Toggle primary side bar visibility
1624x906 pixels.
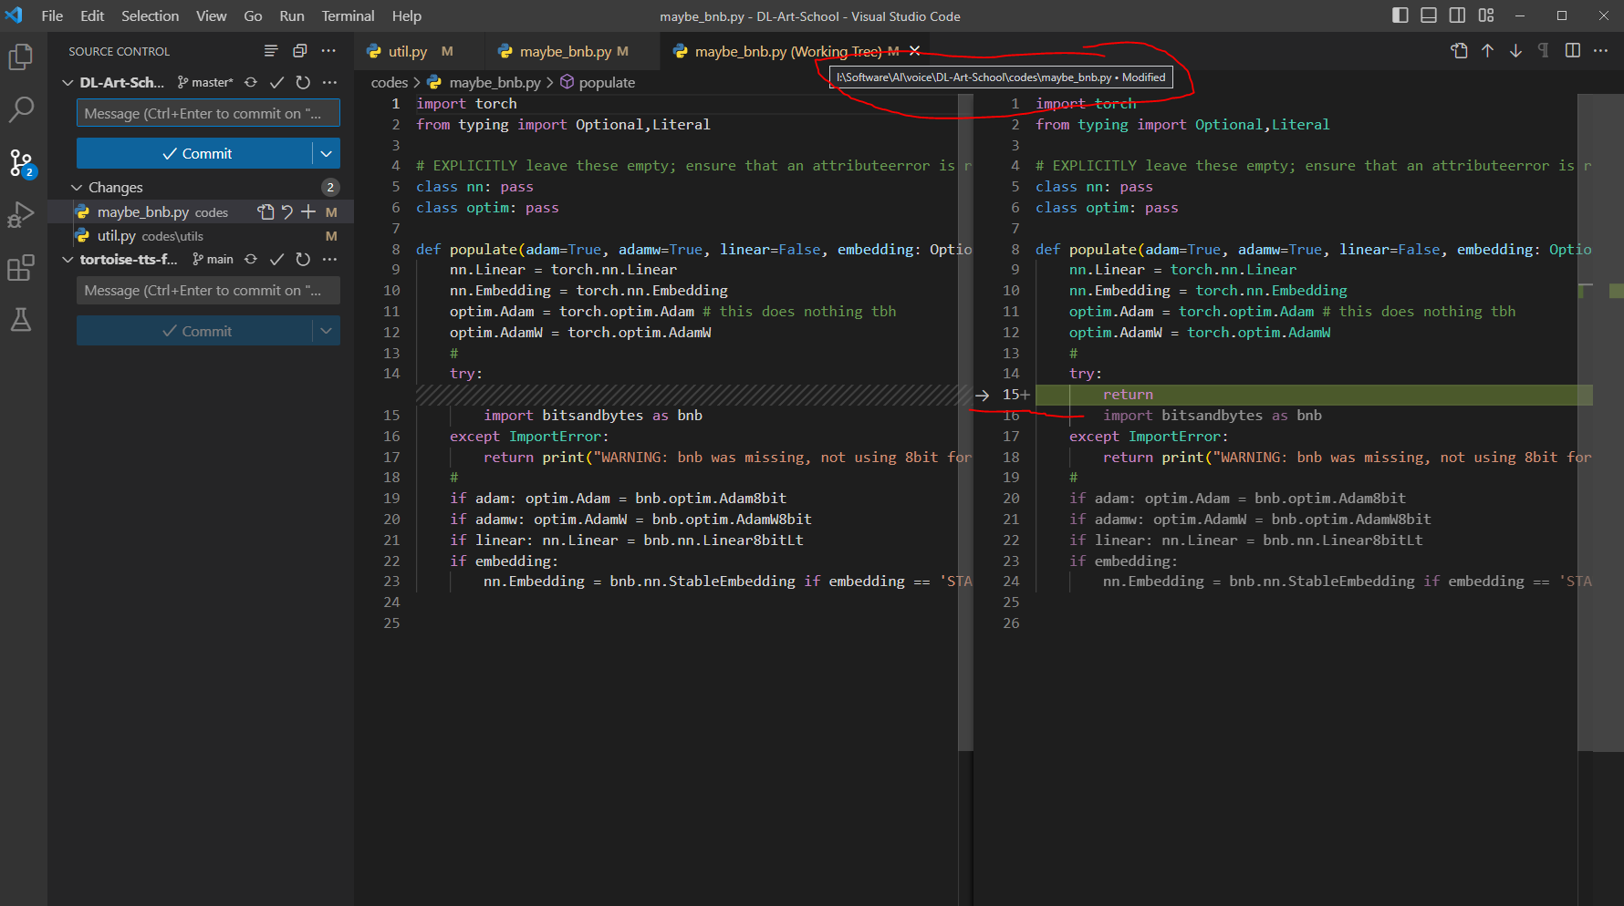pyautogui.click(x=1400, y=15)
